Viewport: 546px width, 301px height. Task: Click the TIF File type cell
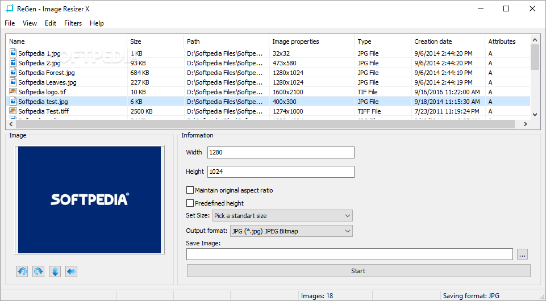point(368,92)
